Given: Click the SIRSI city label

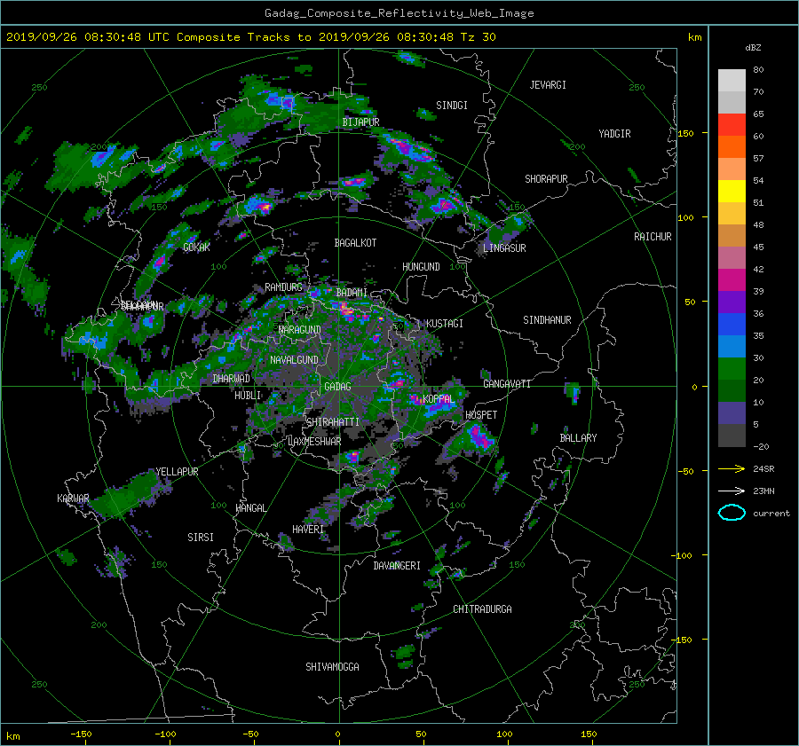Looking at the screenshot, I should point(201,538).
